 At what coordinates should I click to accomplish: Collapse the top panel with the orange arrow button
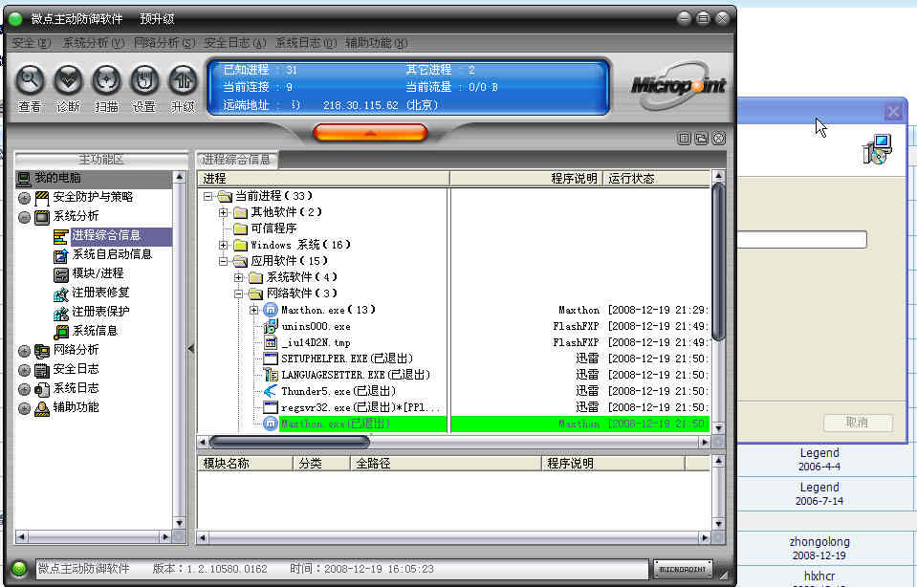coord(370,133)
